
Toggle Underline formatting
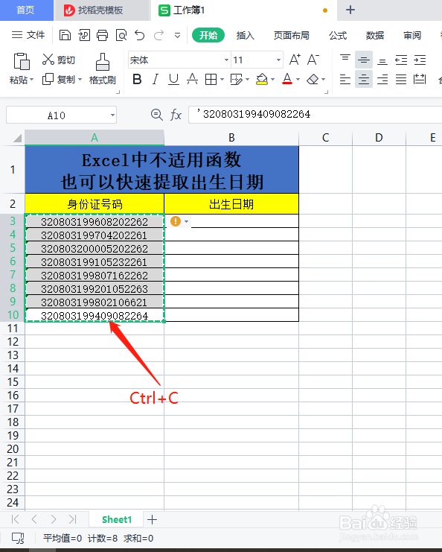(173, 80)
